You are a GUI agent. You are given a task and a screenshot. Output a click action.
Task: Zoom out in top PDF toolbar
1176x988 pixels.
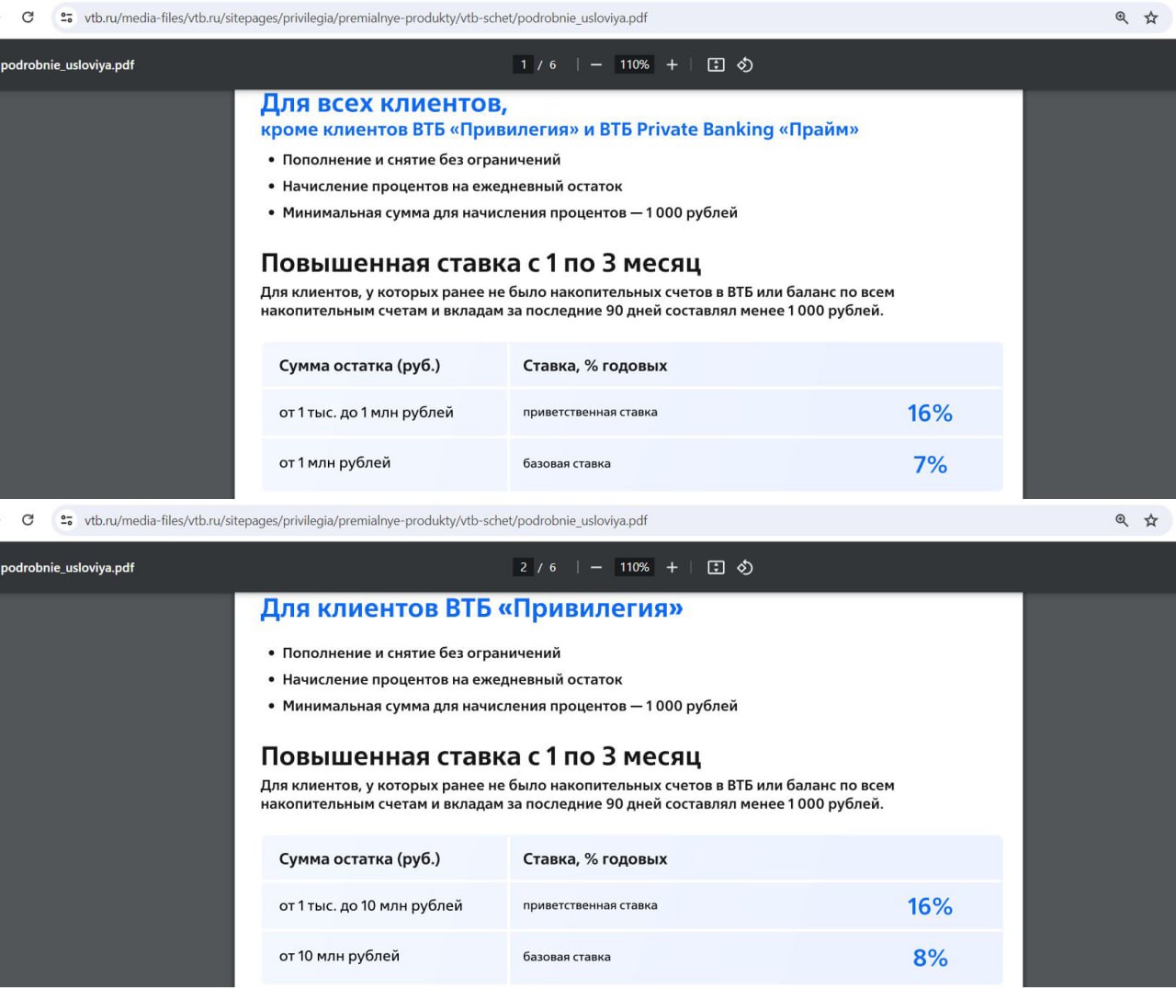coord(596,64)
